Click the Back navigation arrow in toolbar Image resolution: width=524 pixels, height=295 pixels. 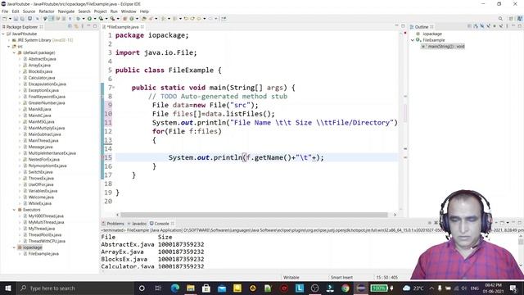199,19
